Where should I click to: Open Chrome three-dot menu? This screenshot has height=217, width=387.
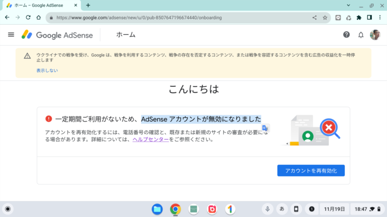(380, 18)
